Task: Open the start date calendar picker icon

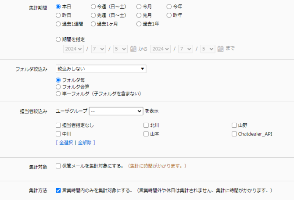Action: click(133, 49)
